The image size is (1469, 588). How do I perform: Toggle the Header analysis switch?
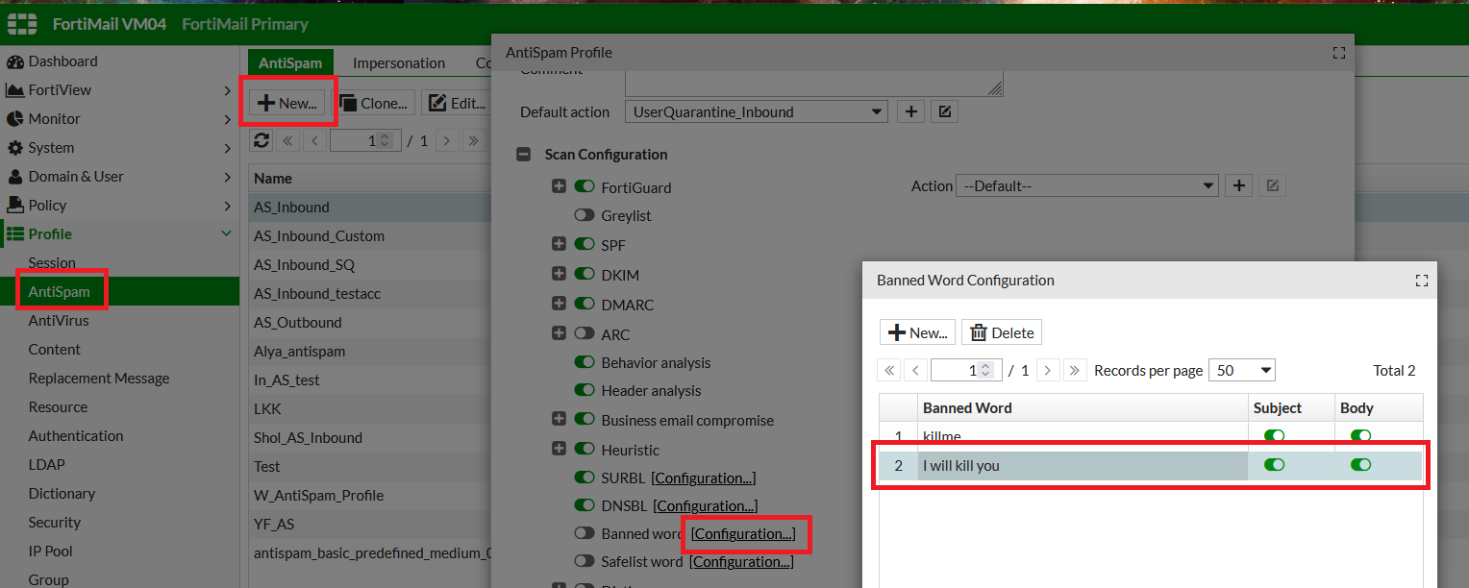pyautogui.click(x=585, y=390)
